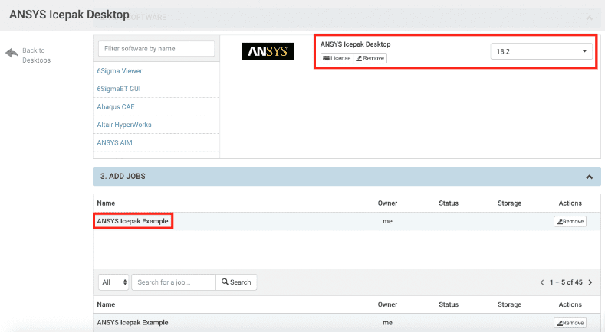Viewport: 605px width, 332px height.
Task: Click the Search for a job field
Action: pos(173,282)
